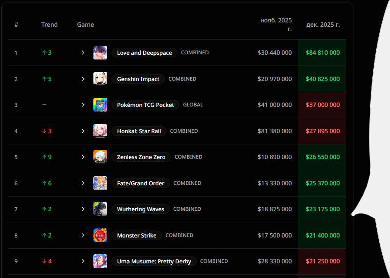Open the Uma Musume: Pretty Derby pill
This screenshot has height=278, width=390.
coord(154,261)
